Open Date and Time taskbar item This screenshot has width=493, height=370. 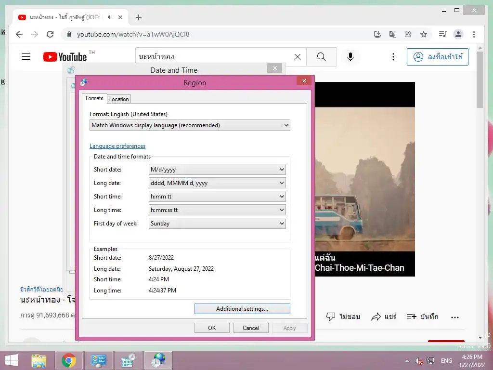[x=128, y=360]
